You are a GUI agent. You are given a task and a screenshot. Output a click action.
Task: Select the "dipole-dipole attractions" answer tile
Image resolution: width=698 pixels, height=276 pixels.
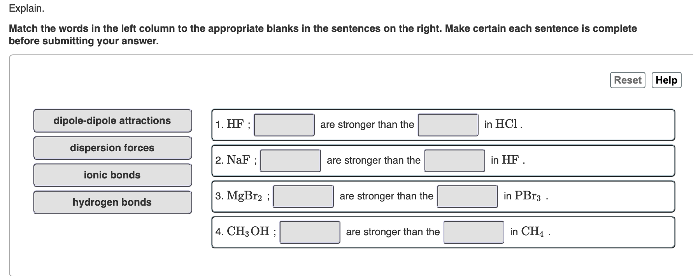112,121
